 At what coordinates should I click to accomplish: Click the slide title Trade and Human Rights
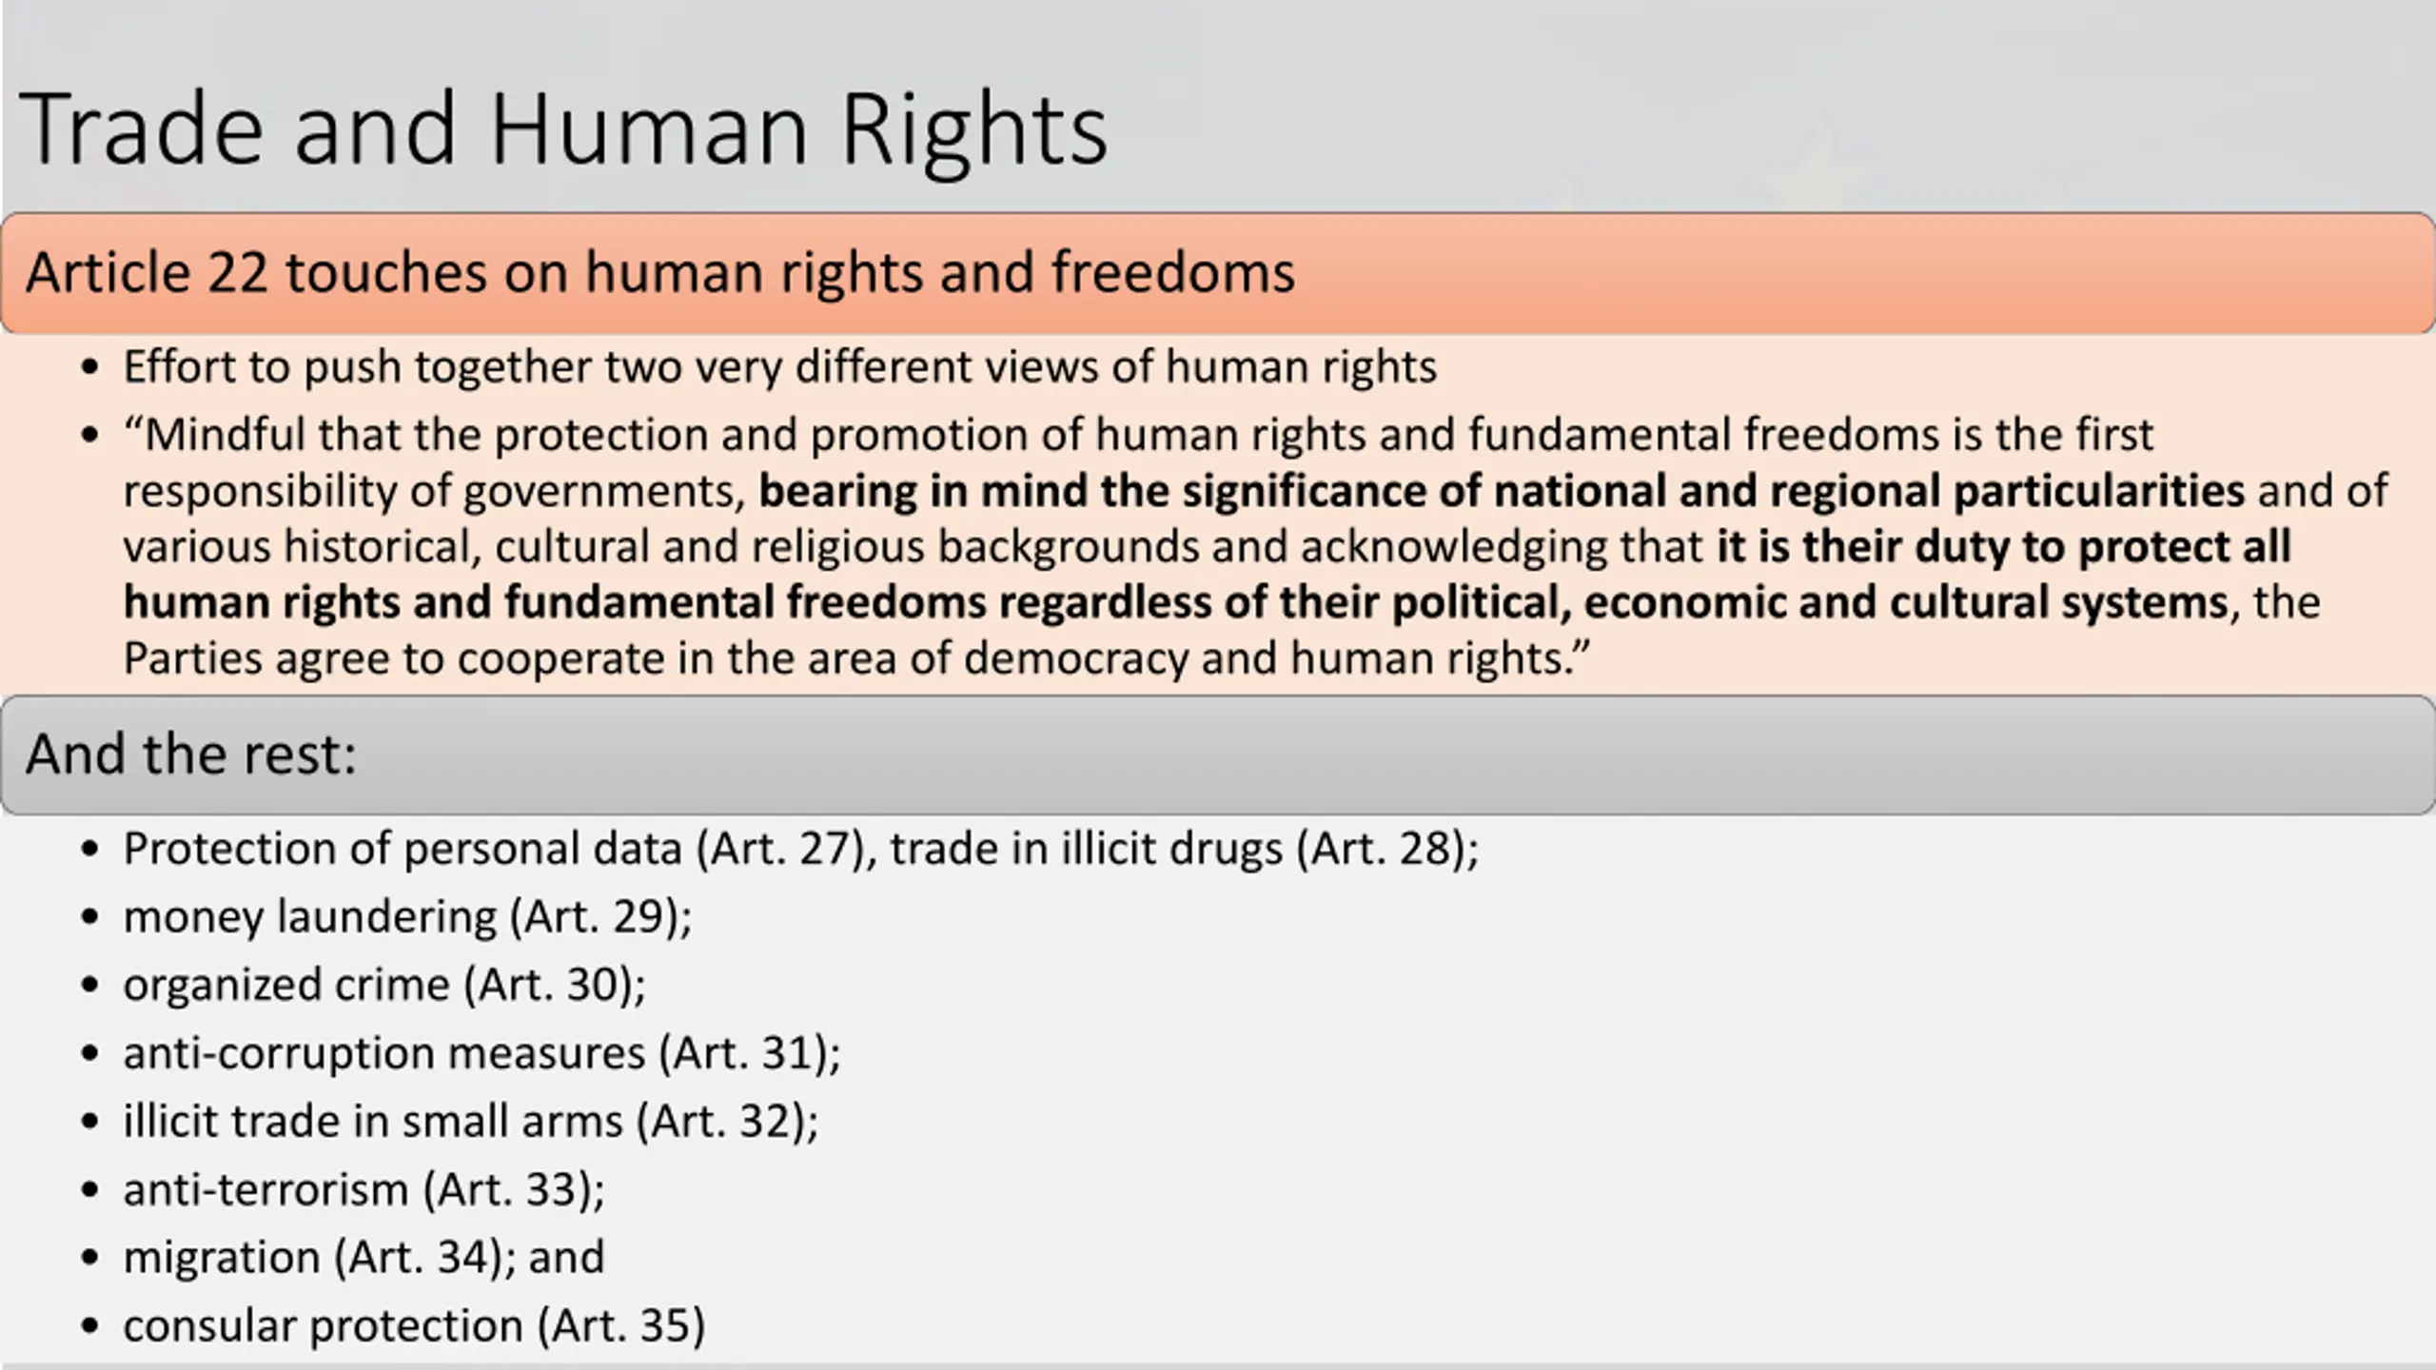click(563, 129)
